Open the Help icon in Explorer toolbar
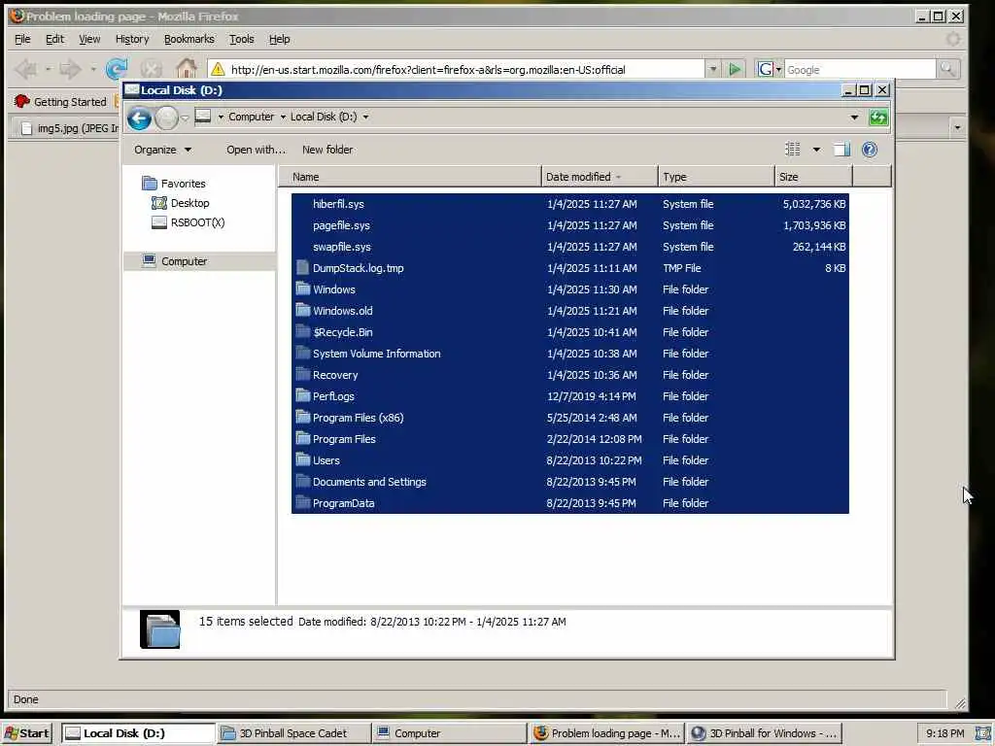The image size is (995, 746). (870, 150)
